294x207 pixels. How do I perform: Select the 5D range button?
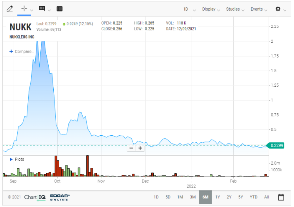click(x=168, y=197)
